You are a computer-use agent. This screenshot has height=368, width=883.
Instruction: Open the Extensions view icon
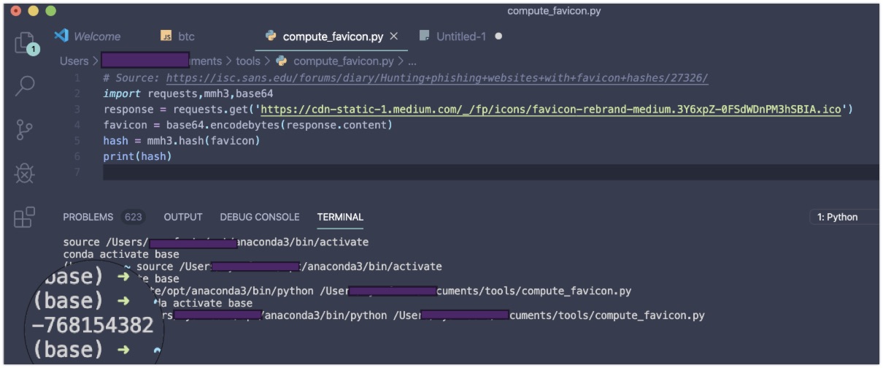click(x=25, y=217)
